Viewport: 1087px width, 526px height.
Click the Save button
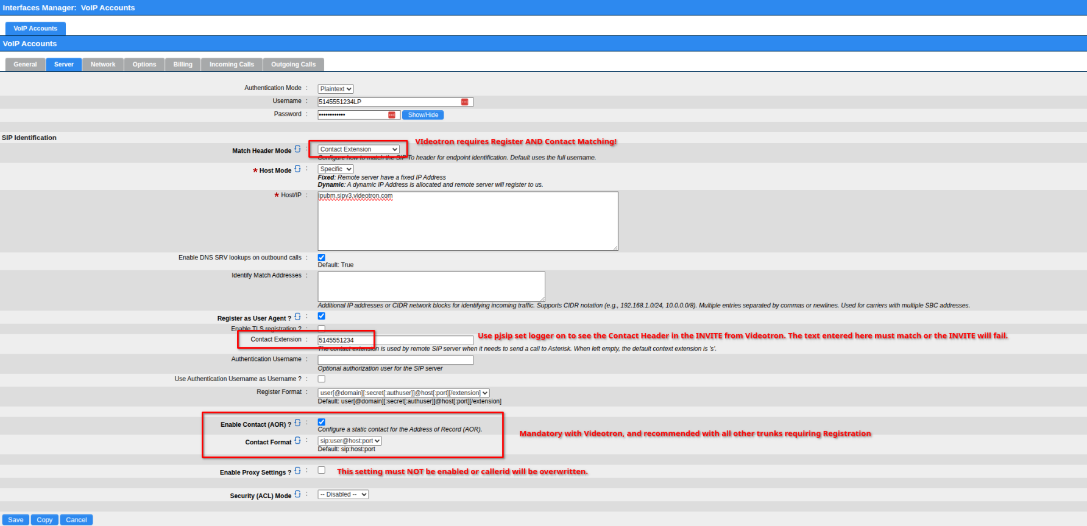[x=16, y=519]
